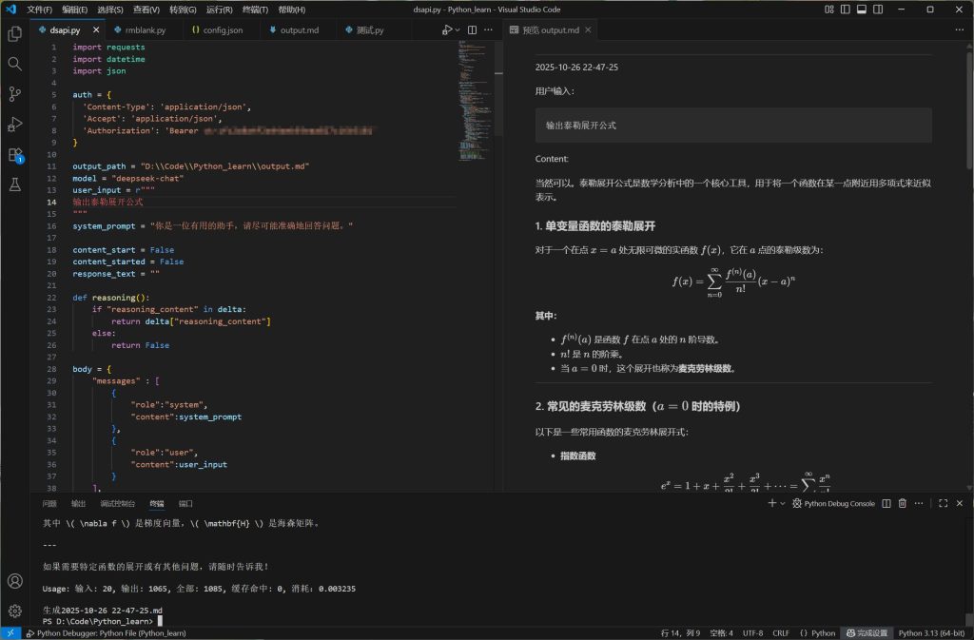Open the Run and Debug view

click(14, 124)
